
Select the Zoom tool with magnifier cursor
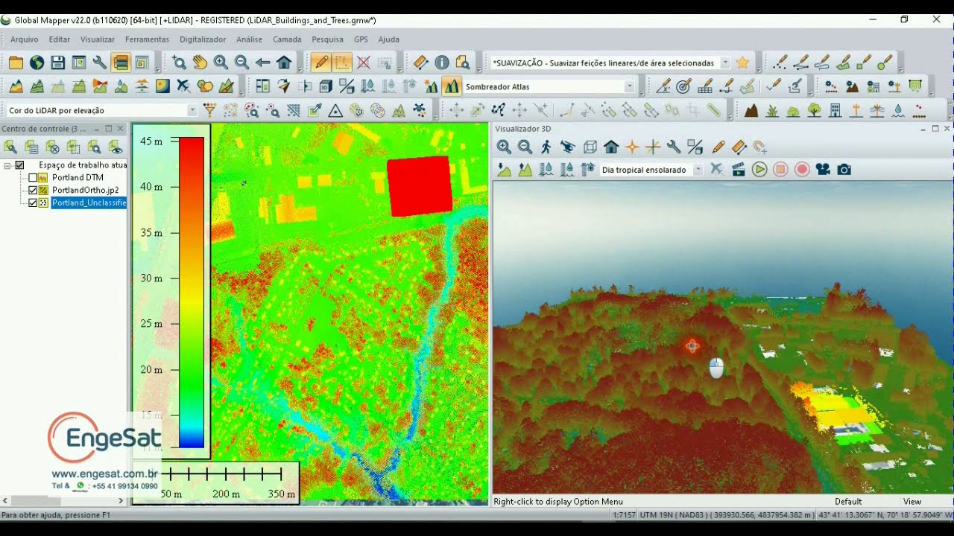click(x=179, y=63)
